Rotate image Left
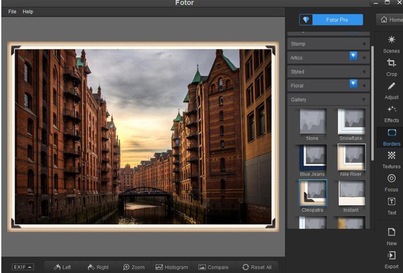403x273 pixels. [62, 267]
